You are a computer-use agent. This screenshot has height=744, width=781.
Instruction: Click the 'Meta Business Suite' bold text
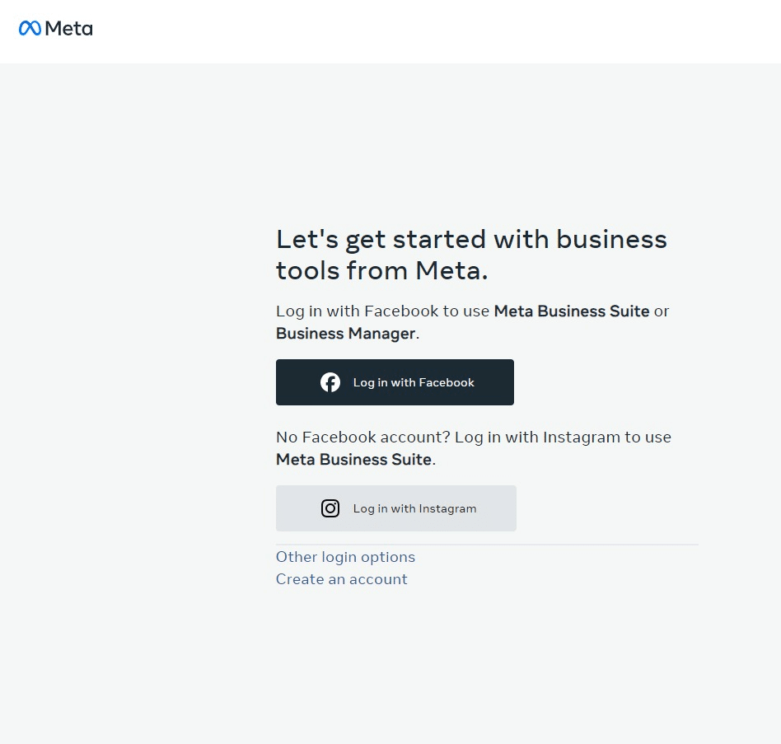click(572, 311)
